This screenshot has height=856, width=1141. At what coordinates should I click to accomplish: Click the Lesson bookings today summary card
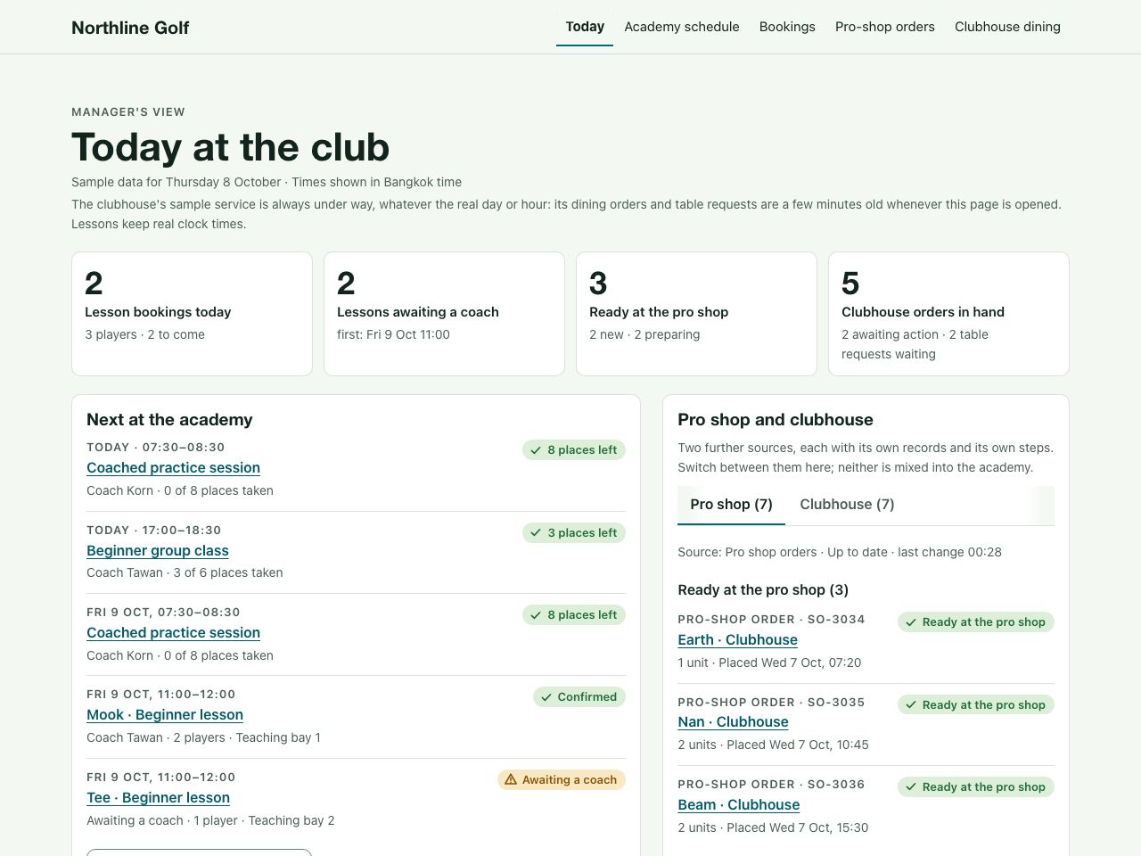click(192, 314)
